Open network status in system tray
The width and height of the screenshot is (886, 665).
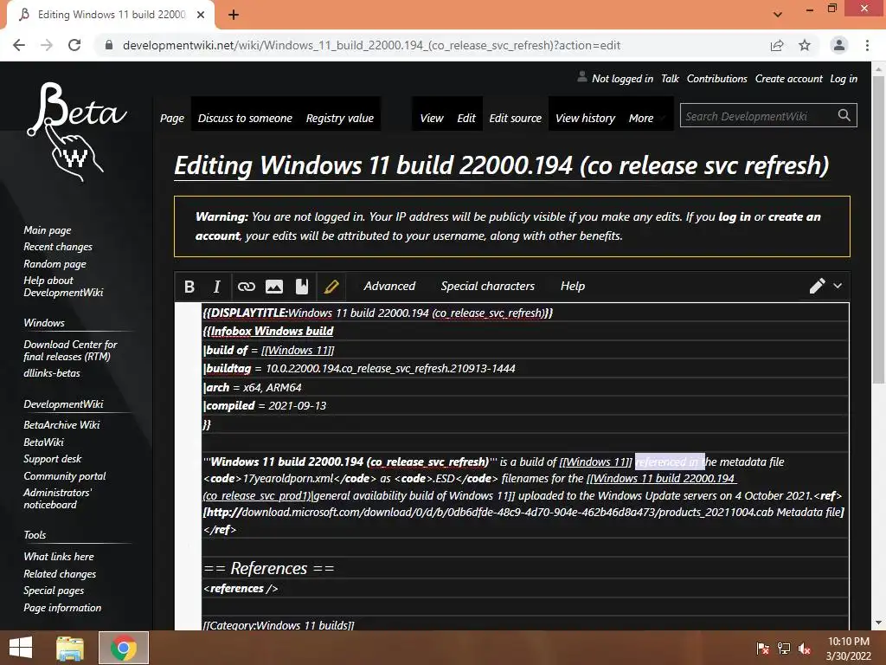coord(784,648)
